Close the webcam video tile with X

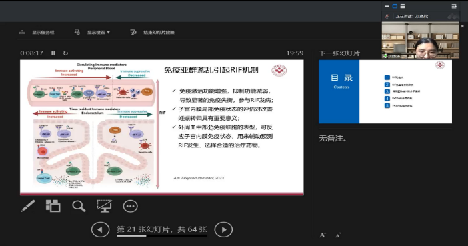click(x=462, y=26)
